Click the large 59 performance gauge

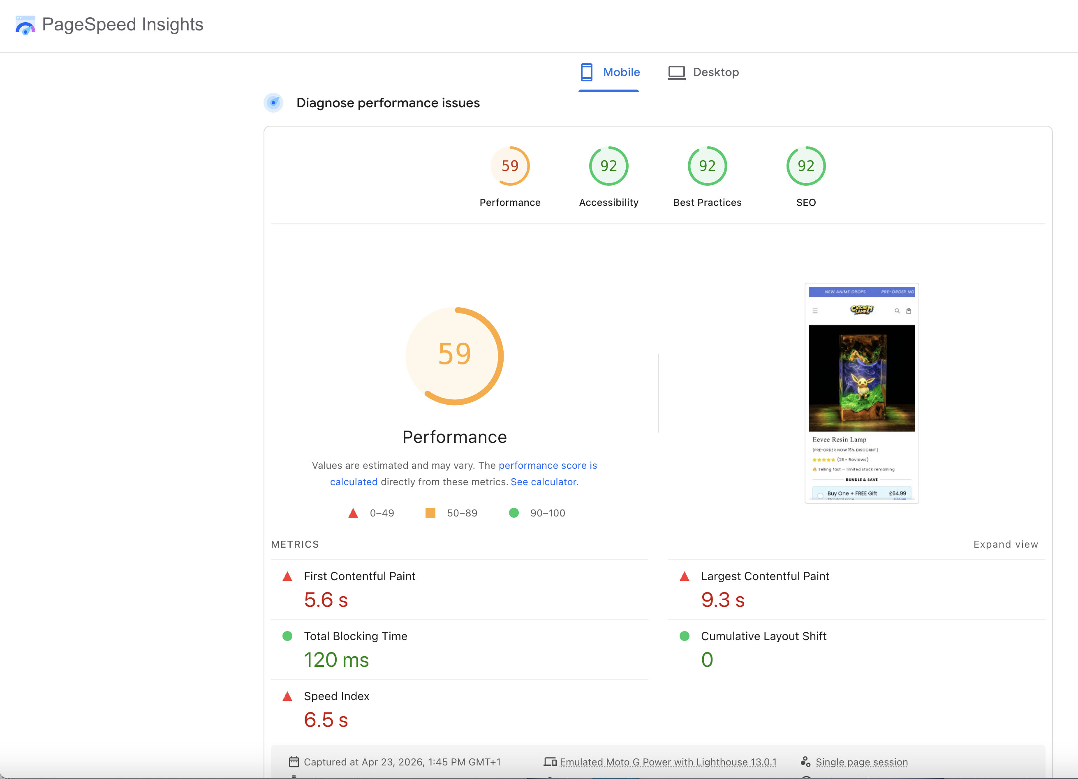click(x=454, y=356)
